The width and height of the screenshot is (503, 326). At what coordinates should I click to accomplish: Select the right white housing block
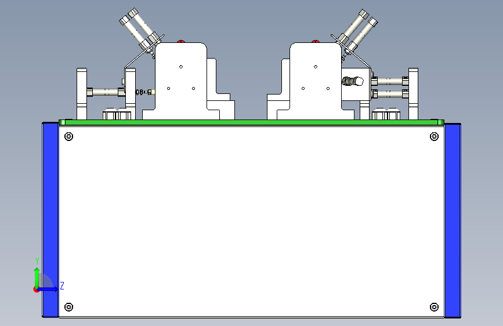click(x=316, y=81)
